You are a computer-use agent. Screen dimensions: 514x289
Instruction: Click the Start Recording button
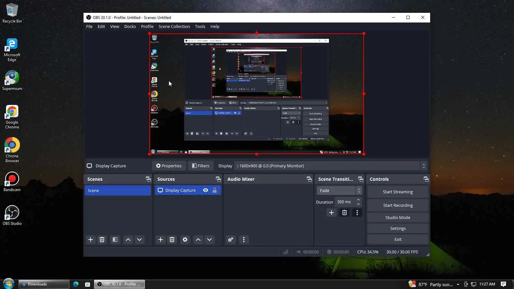click(398, 205)
